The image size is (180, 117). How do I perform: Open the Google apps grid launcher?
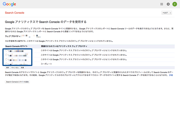pyautogui.click(x=162, y=4)
